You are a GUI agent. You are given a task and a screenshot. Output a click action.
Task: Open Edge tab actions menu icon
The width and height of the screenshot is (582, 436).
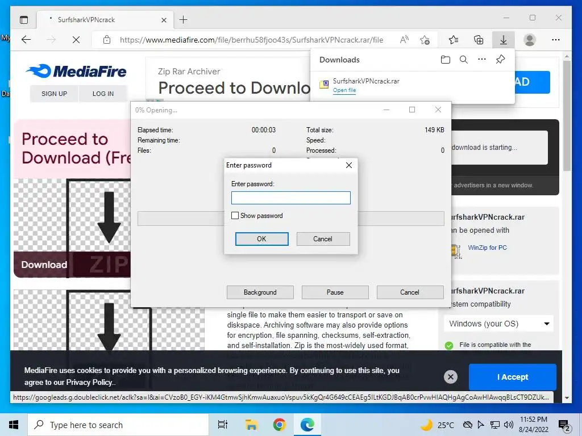pos(24,20)
